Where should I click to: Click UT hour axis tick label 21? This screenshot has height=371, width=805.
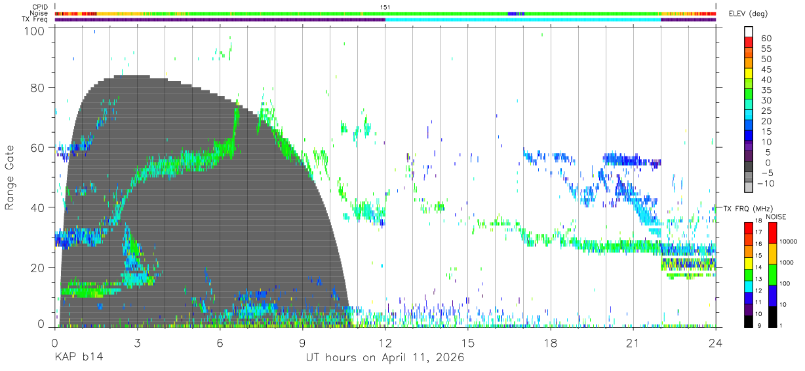(x=633, y=342)
